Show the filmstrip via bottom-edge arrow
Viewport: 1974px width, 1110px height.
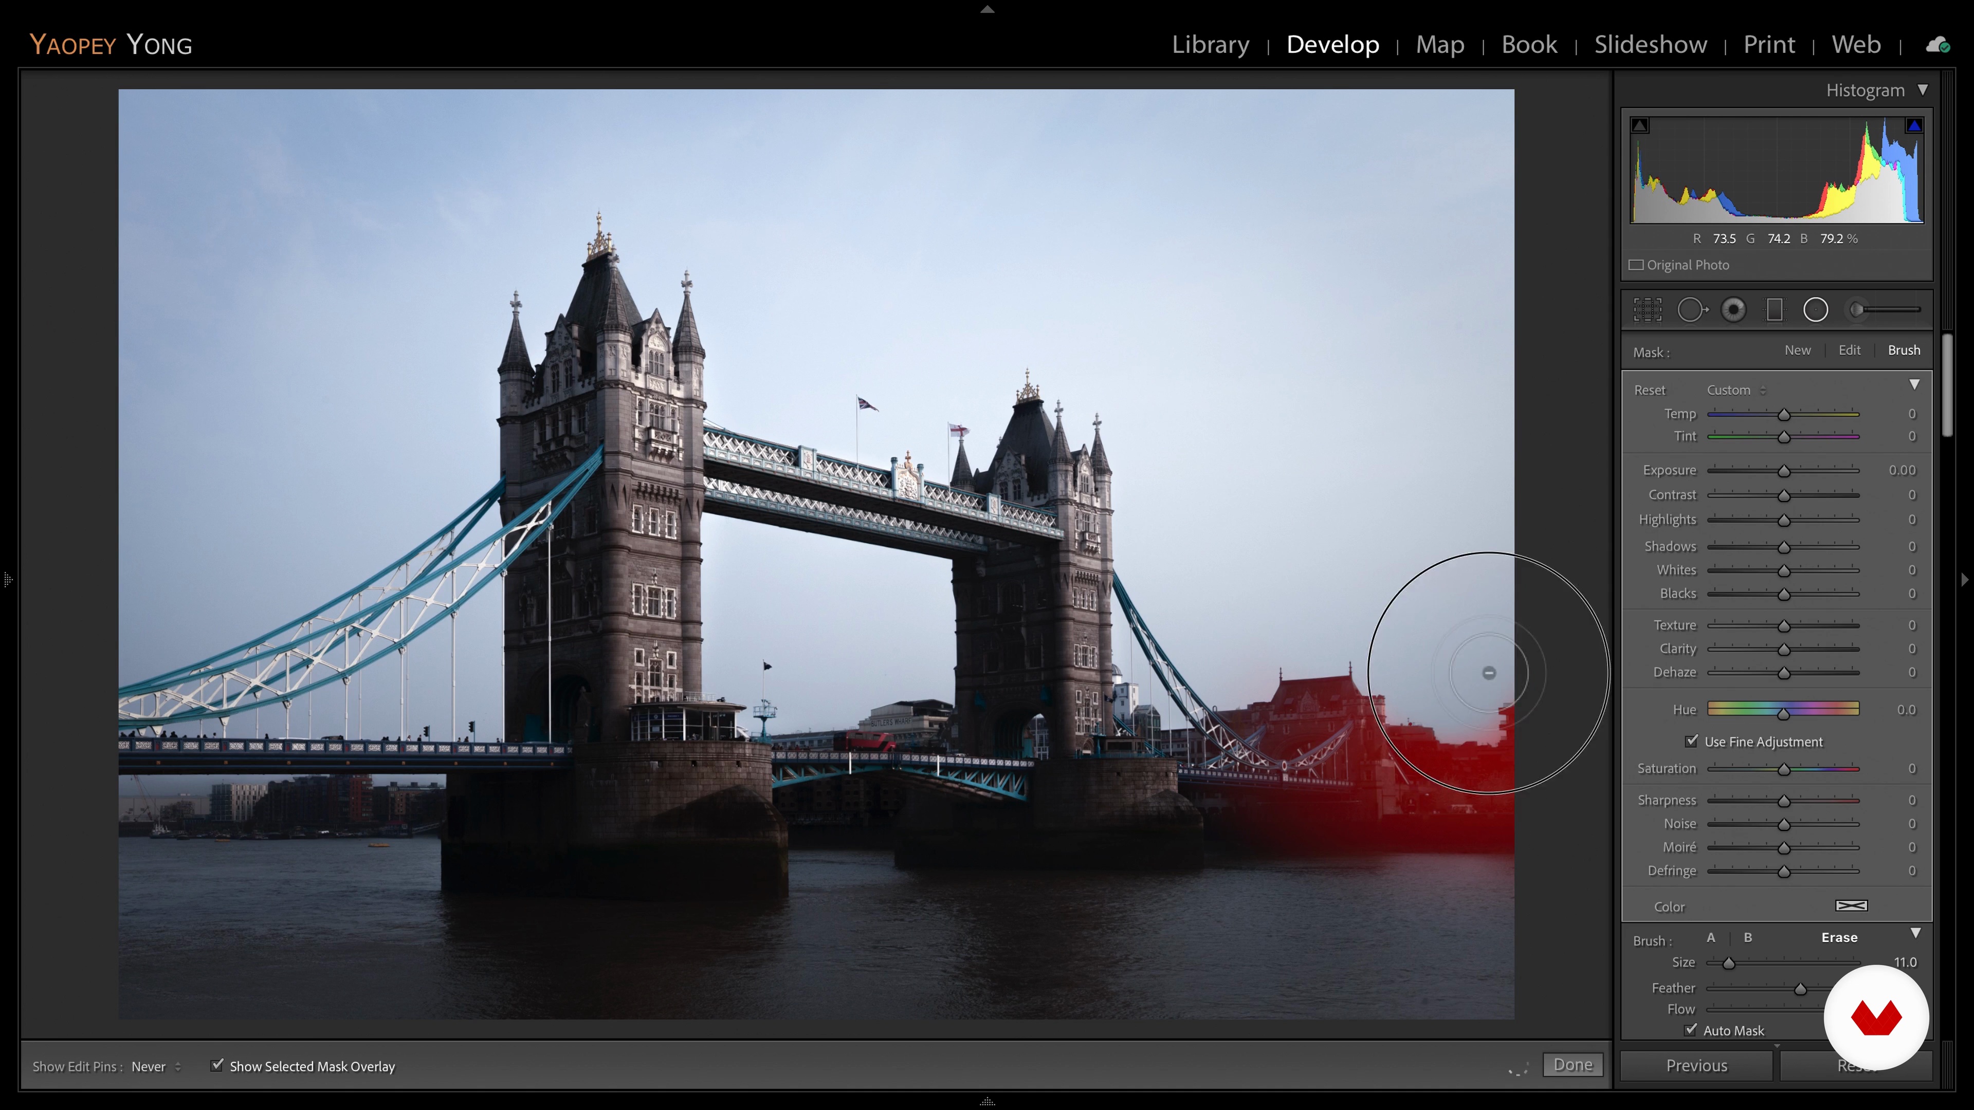click(x=987, y=1102)
